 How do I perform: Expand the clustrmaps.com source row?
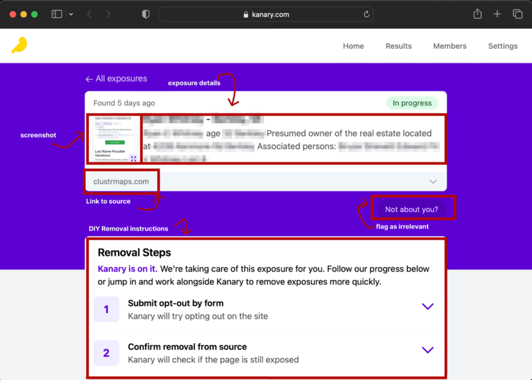433,181
